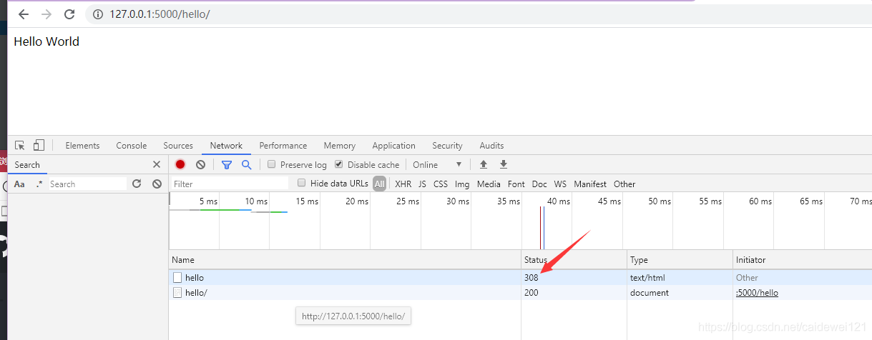Open network search magnifier icon
Image resolution: width=872 pixels, height=340 pixels.
coord(246,164)
